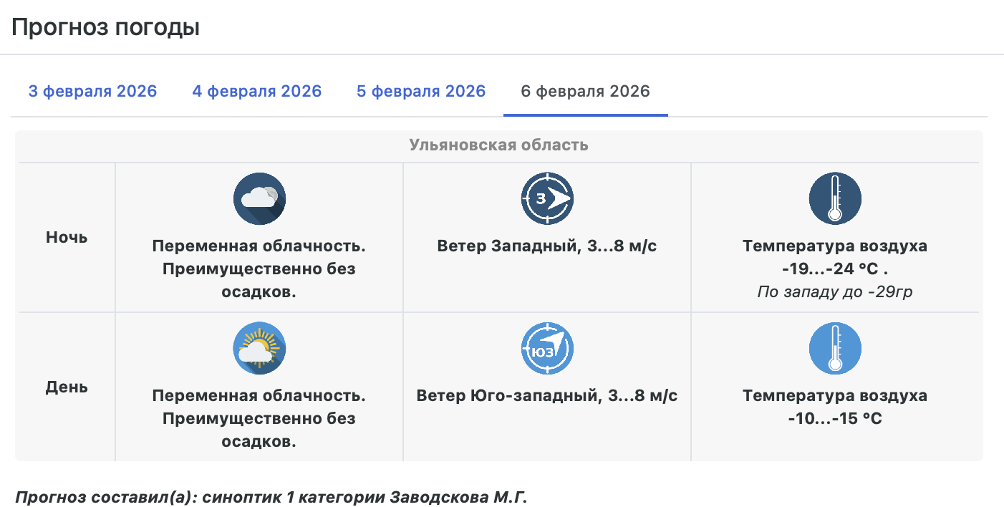
Task: Click the night partly cloudy moon icon
Action: (x=259, y=198)
